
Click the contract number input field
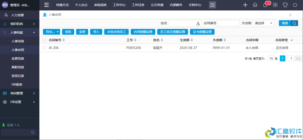tap(228, 23)
